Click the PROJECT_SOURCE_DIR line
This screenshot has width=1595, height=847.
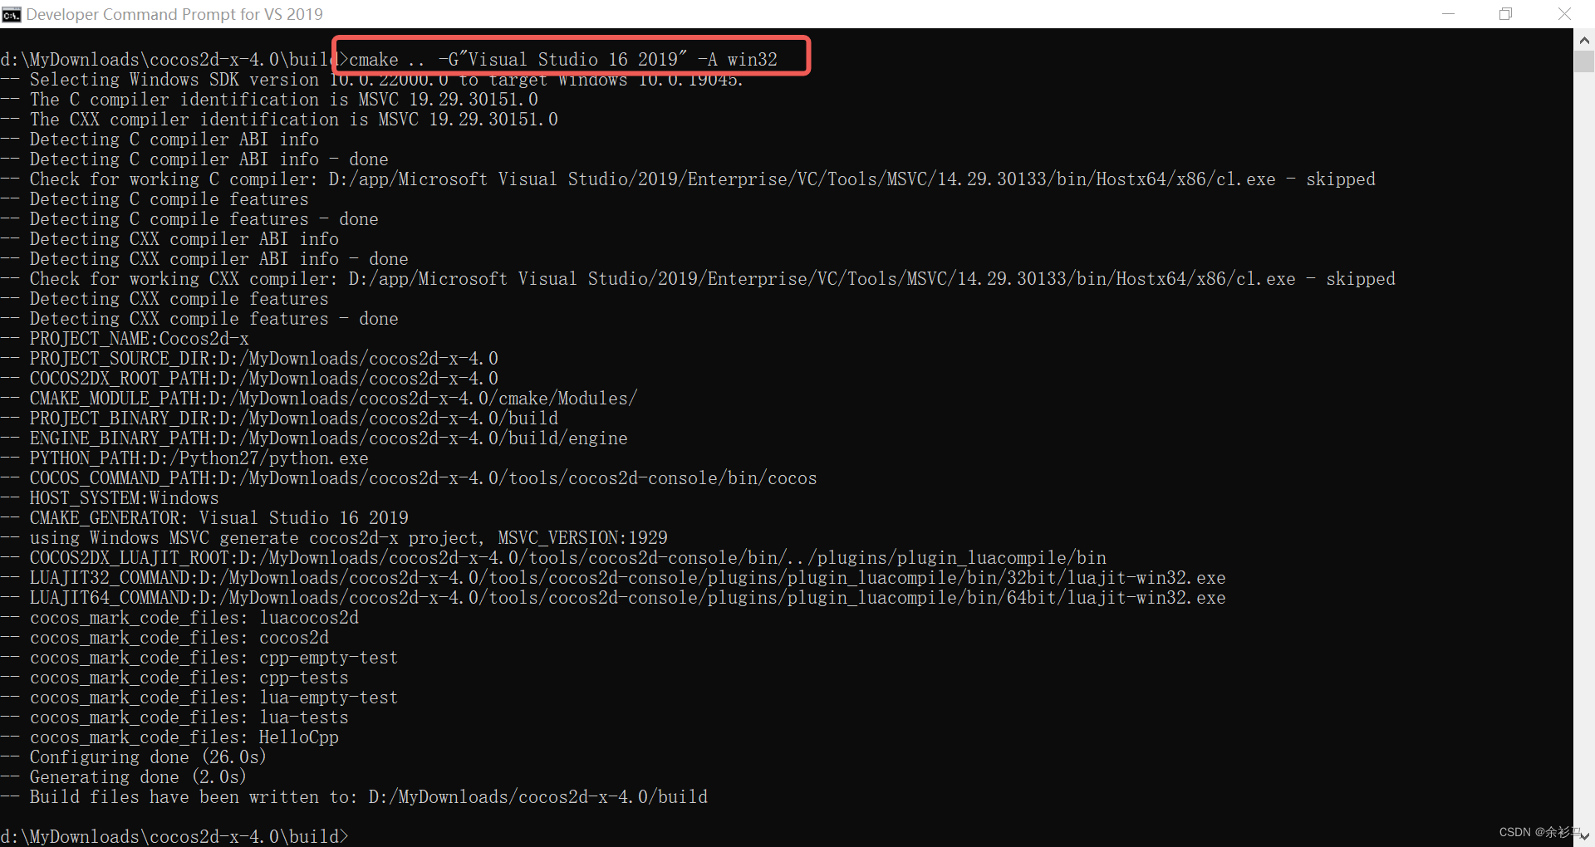[x=249, y=359]
